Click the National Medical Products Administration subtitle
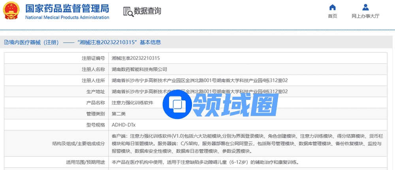The height and width of the screenshot is (170, 395). [67, 17]
